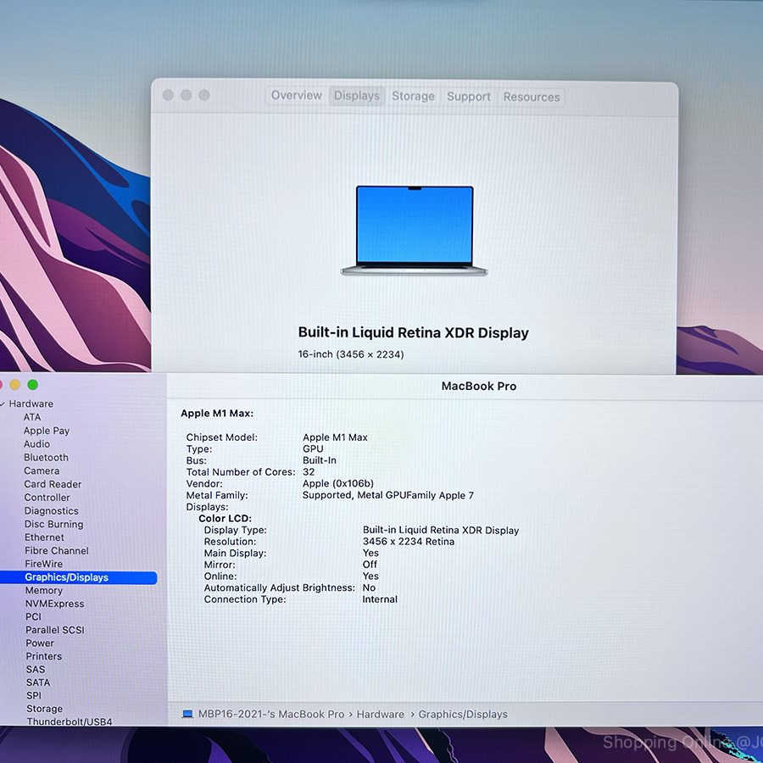This screenshot has height=763, width=763.
Task: Open Fibre Channel in the sidebar
Action: pos(57,550)
